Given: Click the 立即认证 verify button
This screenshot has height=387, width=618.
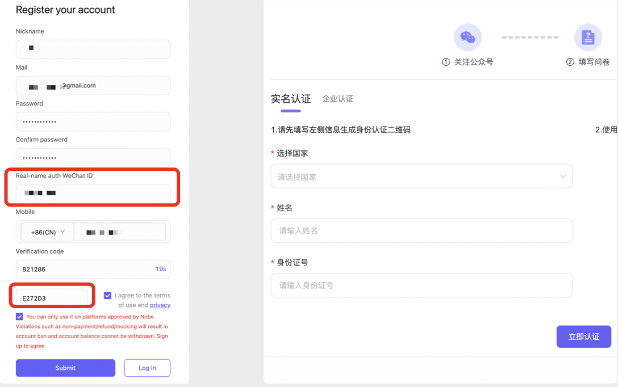Looking at the screenshot, I should point(583,336).
